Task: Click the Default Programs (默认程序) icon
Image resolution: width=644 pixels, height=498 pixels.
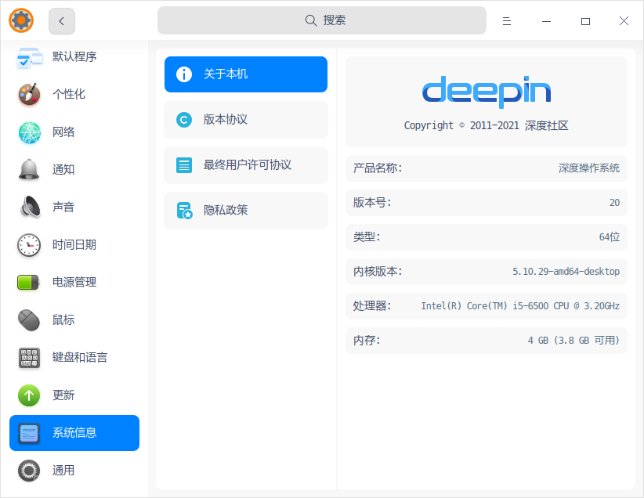Action: pyautogui.click(x=29, y=57)
